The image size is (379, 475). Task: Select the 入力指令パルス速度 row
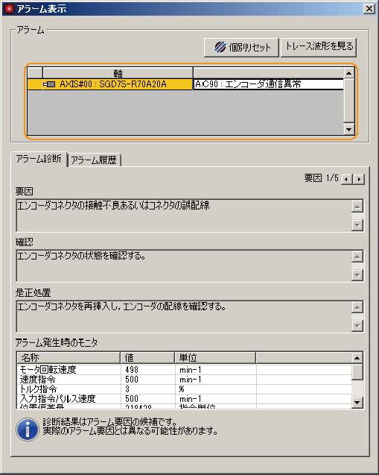point(184,399)
